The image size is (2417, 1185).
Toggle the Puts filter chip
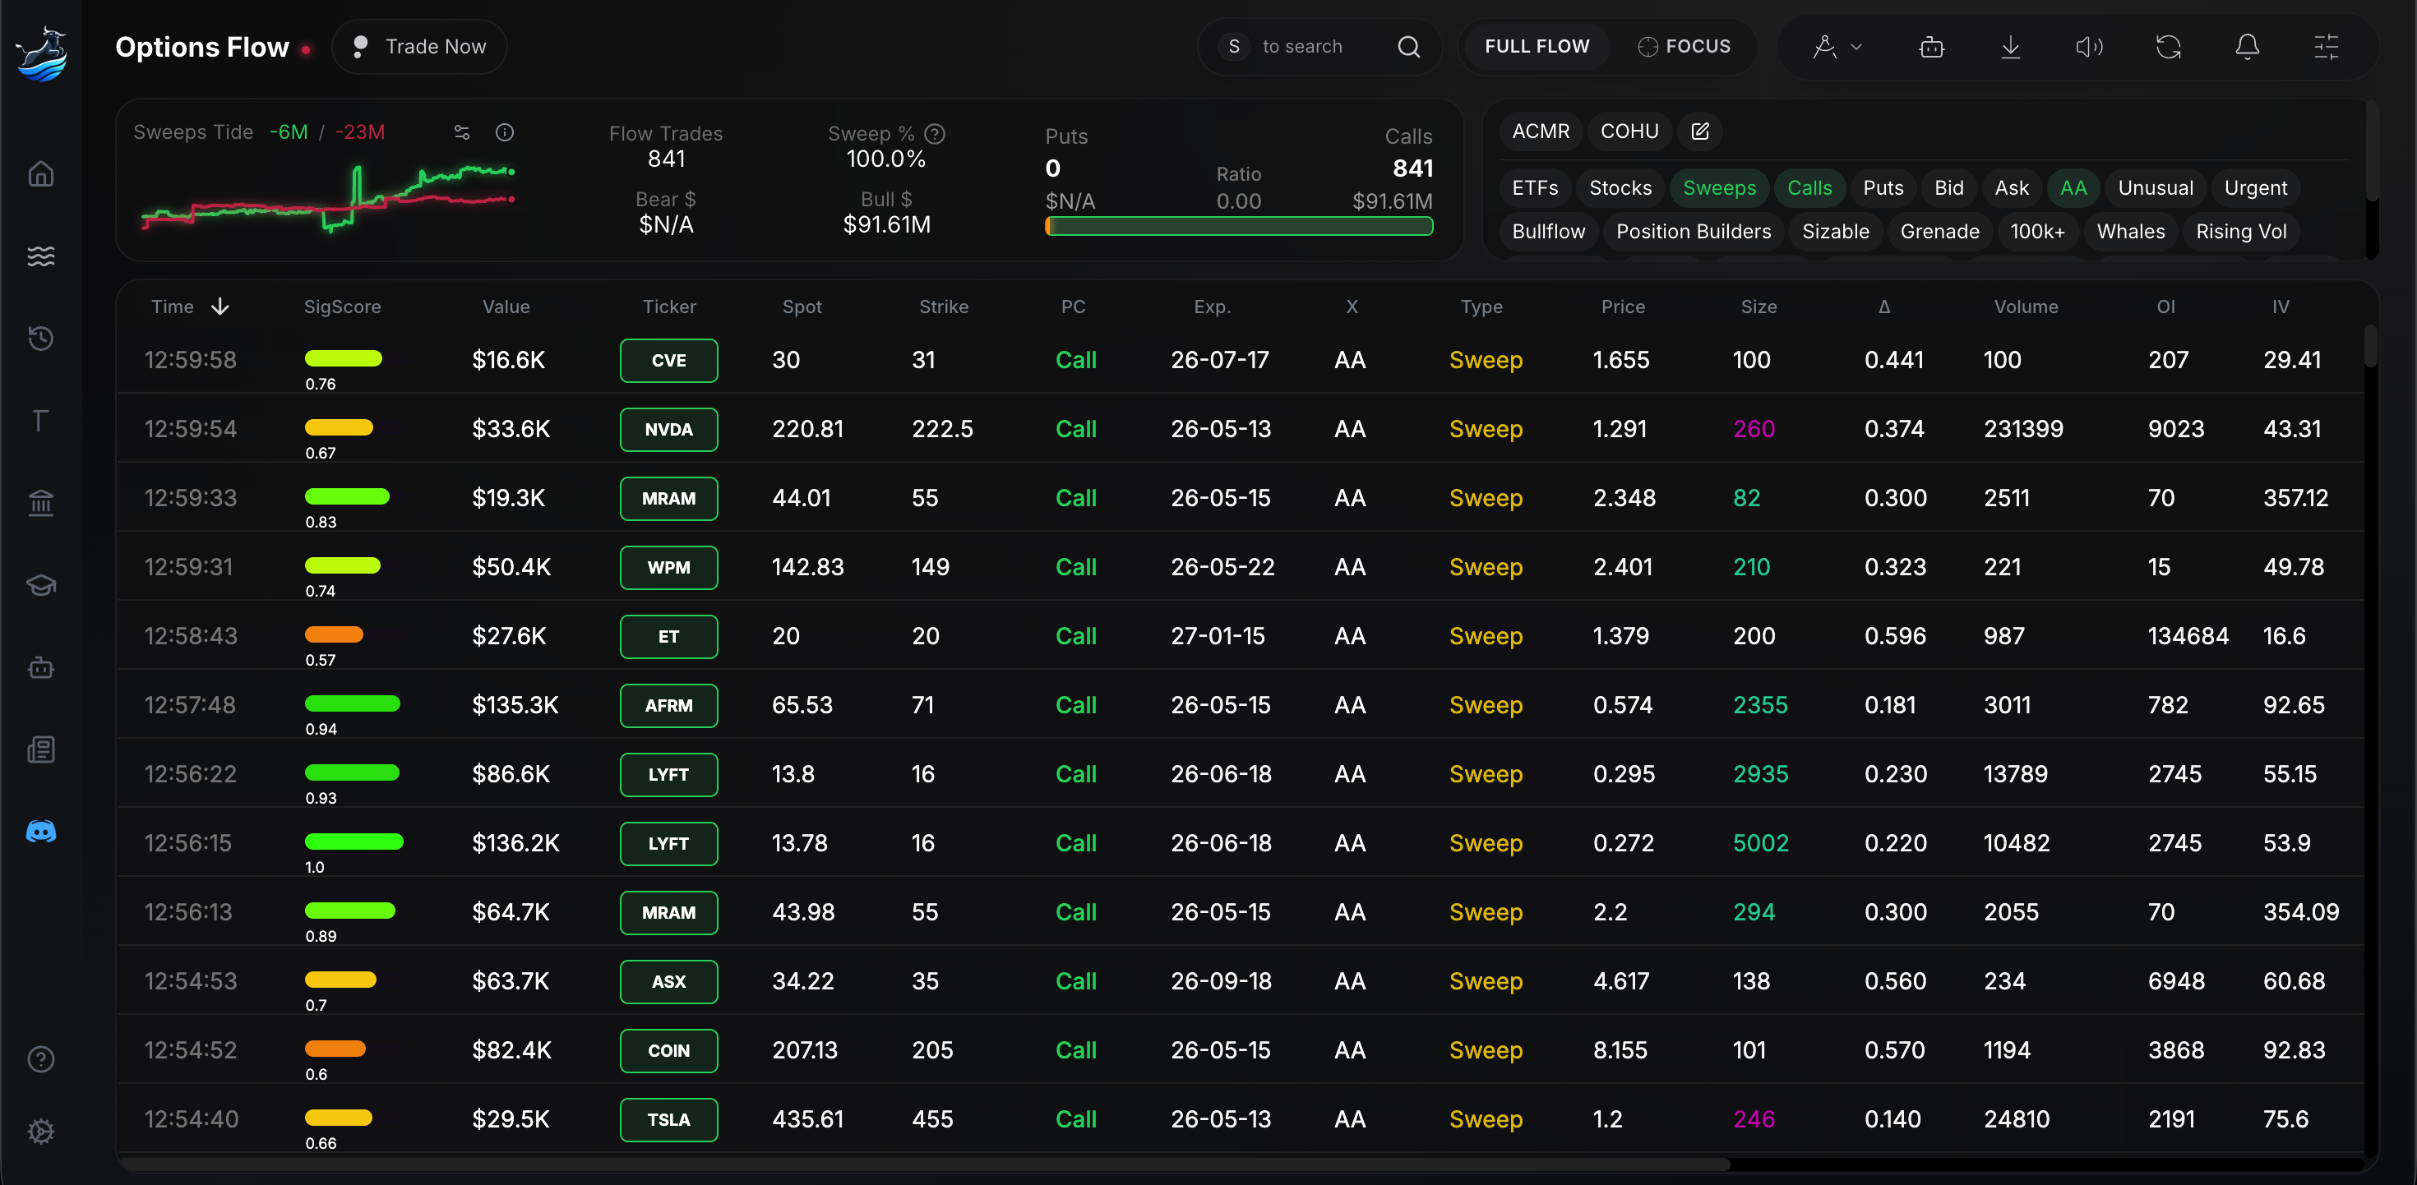pyautogui.click(x=1883, y=187)
